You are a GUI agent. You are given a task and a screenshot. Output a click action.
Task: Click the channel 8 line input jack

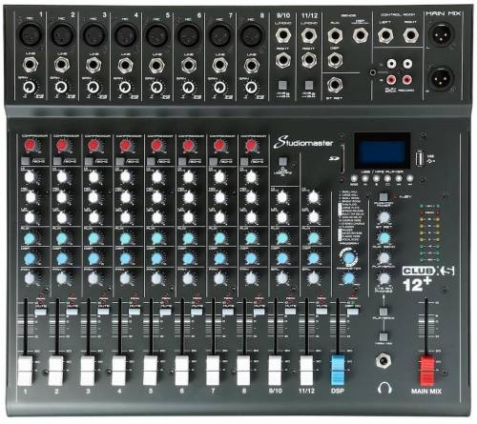tap(251, 65)
